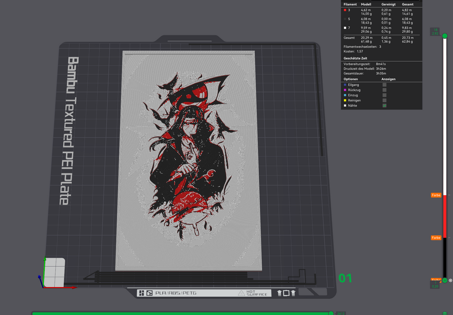Click the green plus handle at slider bottom
Viewport: 453px width, 315px height.
point(445,280)
